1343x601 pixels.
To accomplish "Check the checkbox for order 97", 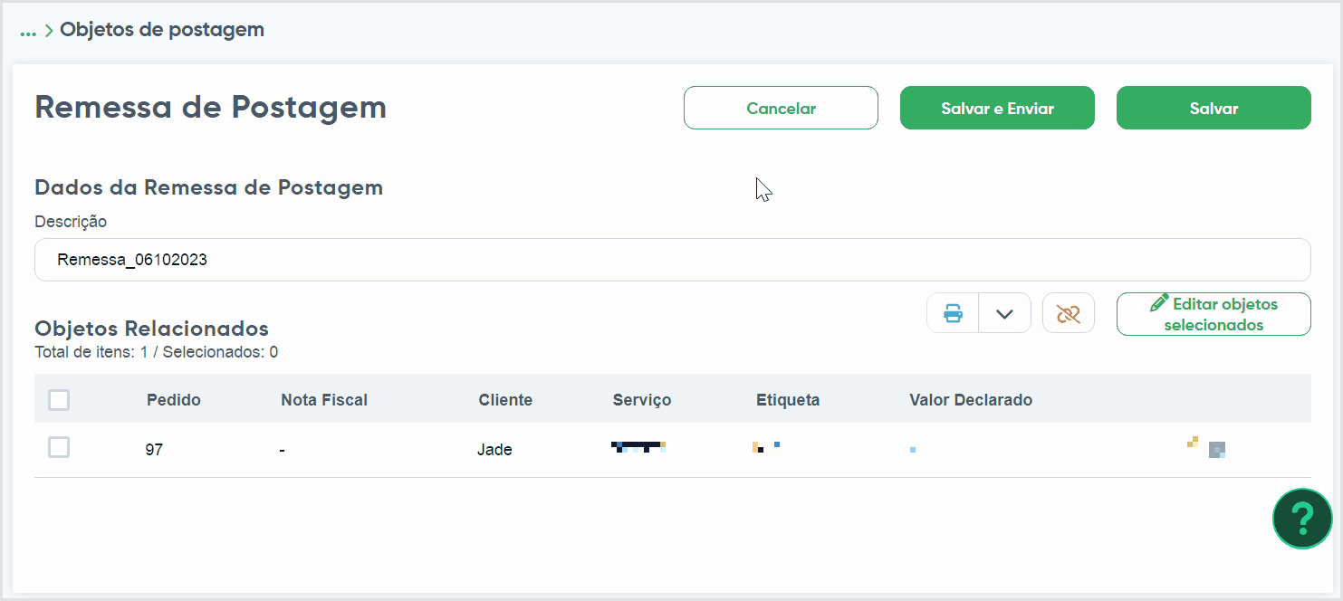I will point(59,447).
